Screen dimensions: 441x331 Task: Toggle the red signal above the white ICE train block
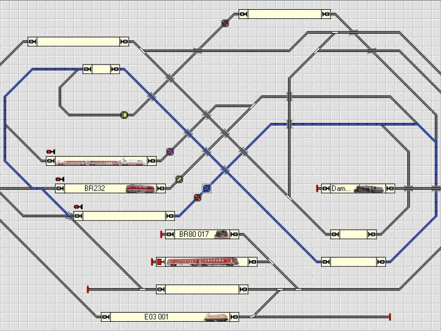tap(50, 152)
